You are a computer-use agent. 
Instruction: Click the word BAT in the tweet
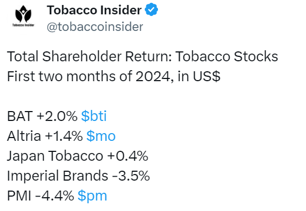[x=20, y=117]
